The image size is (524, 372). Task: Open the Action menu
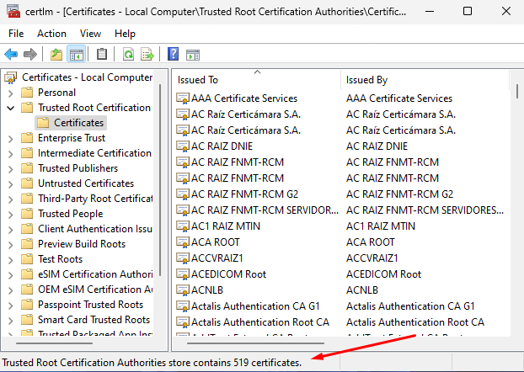(51, 34)
